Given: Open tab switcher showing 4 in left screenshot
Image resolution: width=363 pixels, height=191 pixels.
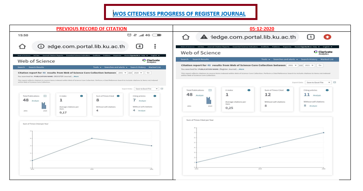Looking at the screenshot, I should (x=139, y=47).
